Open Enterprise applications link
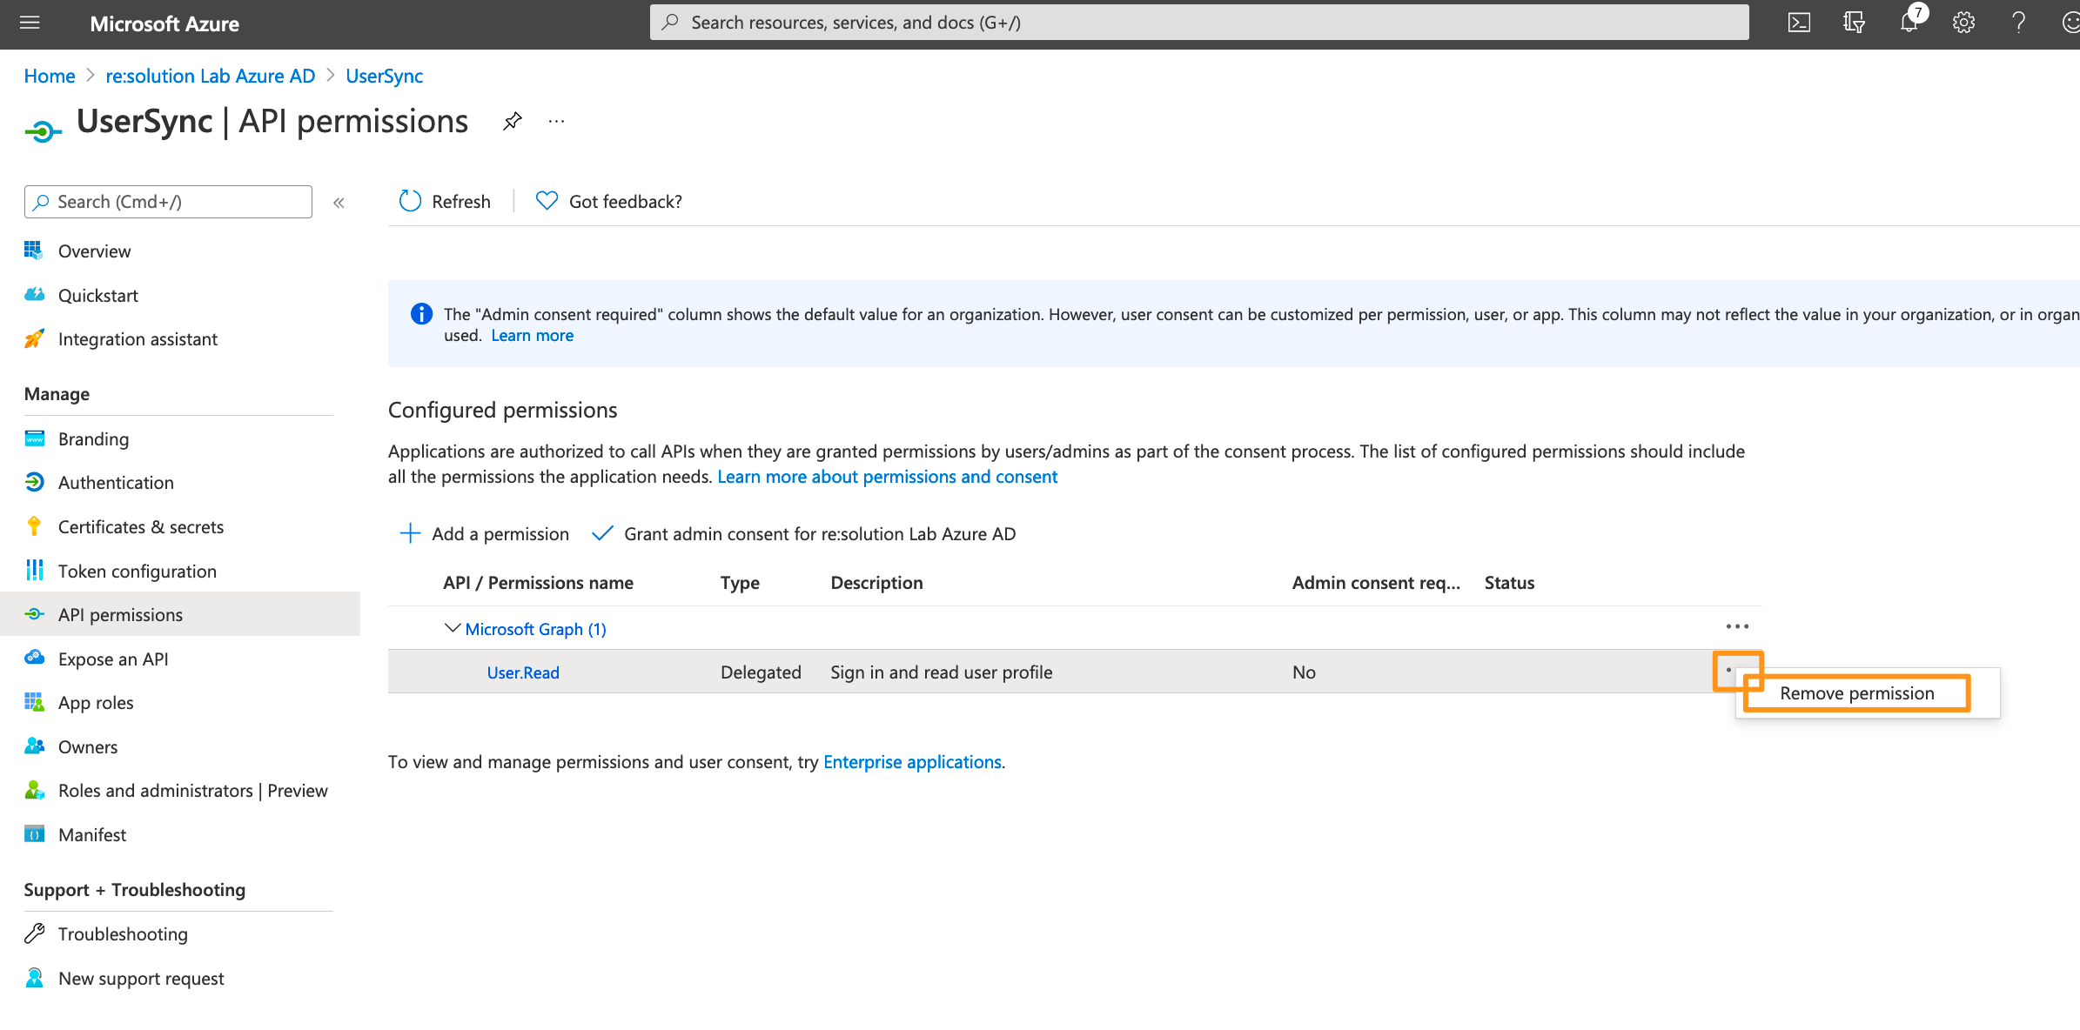2080x1030 pixels. (x=912, y=762)
